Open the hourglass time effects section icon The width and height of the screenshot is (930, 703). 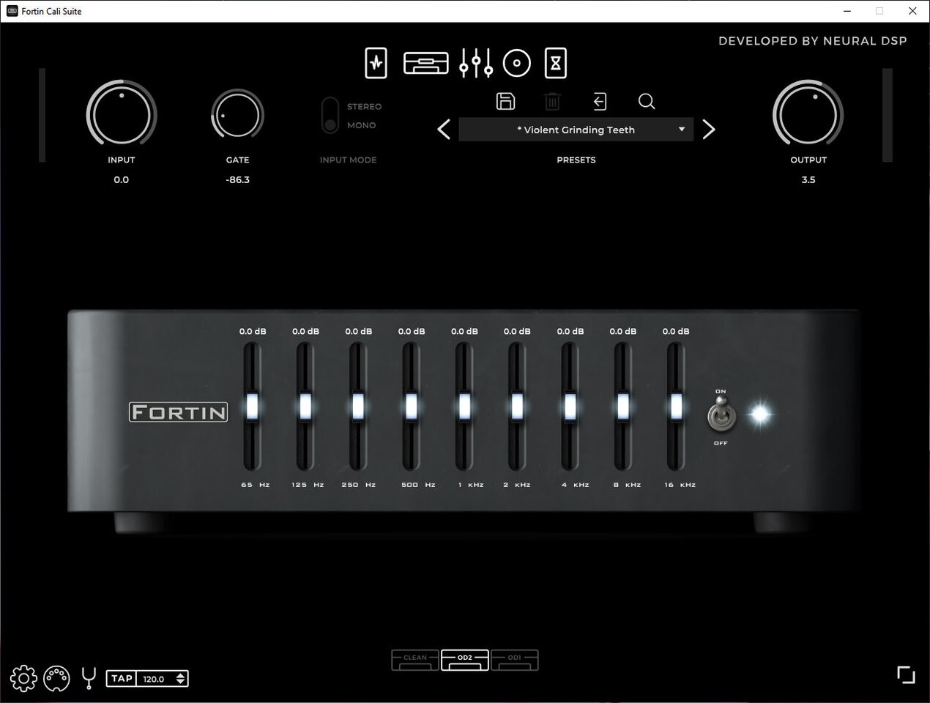click(x=556, y=63)
